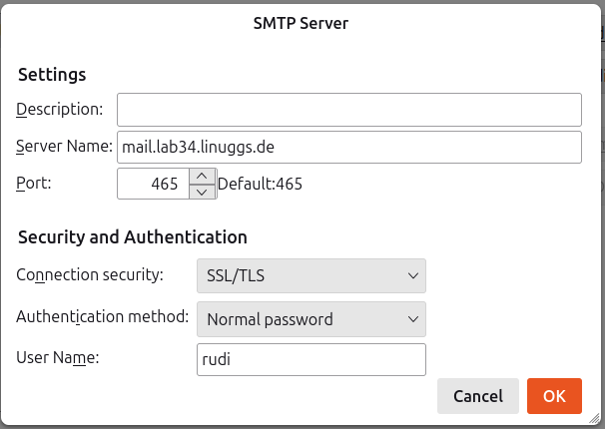Click the chevron on the SSL/TLS combo box
Viewport: 605px width, 429px height.
412,274
